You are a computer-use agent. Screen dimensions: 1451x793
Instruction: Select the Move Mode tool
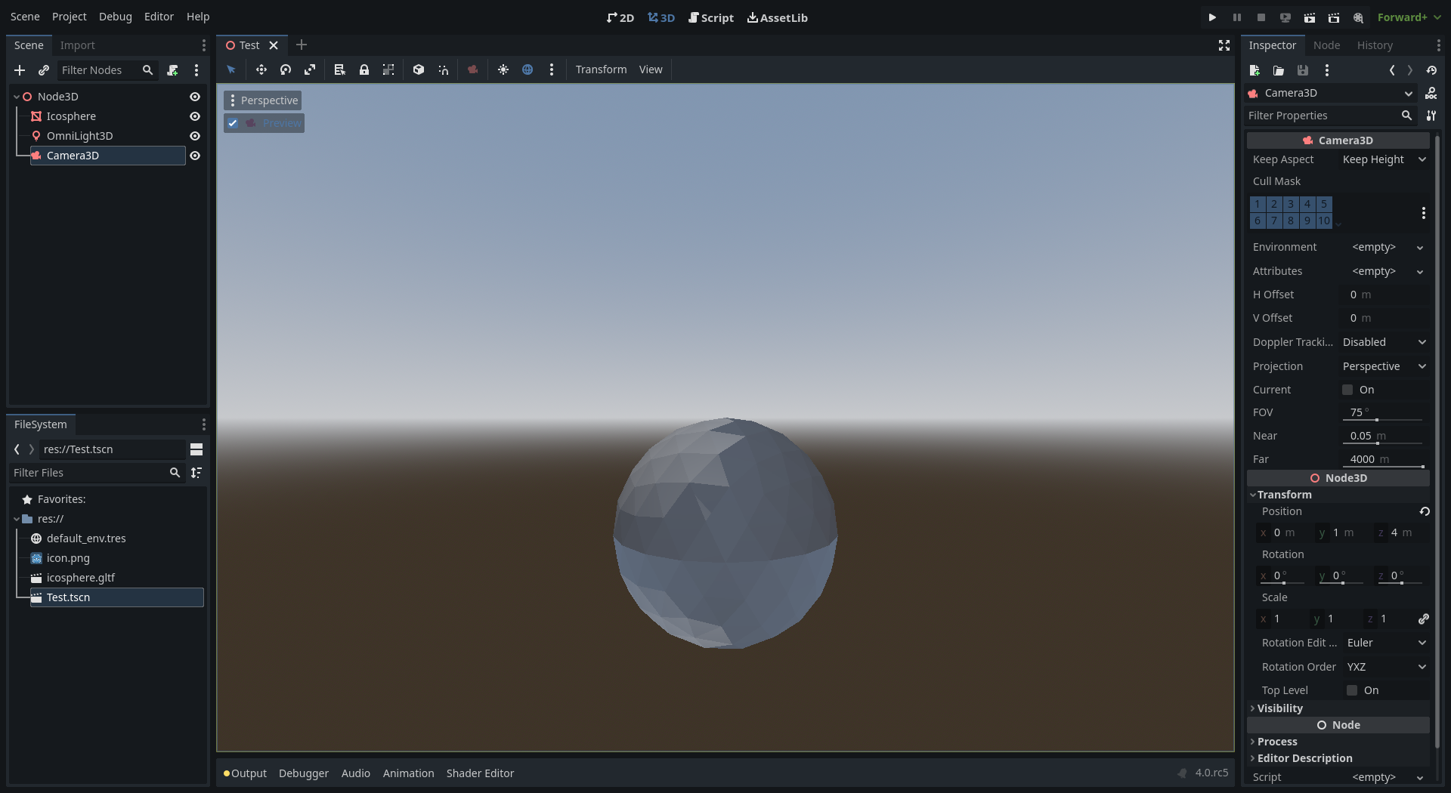[x=261, y=69]
